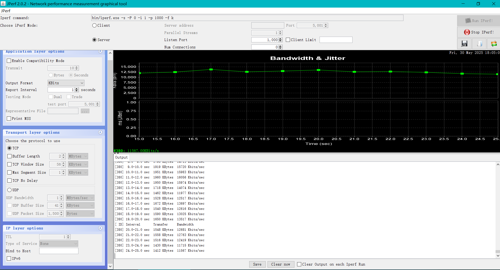Click the Listen Port spinner field

click(265, 40)
